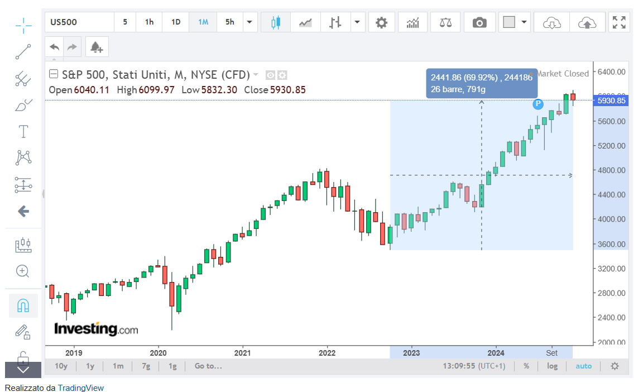This screenshot has width=643, height=392.
Task: Click the camera snapshot icon
Action: pos(479,22)
